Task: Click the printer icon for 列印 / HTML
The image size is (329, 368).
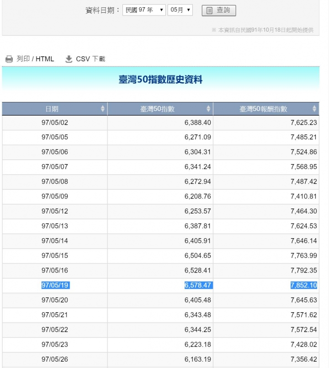Action: click(9, 59)
